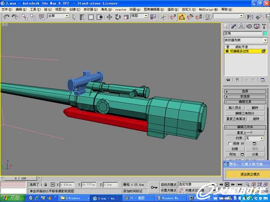This screenshot has width=270, height=202.
Task: Open the selection filter dropdown showing 全部
Action: [58, 16]
